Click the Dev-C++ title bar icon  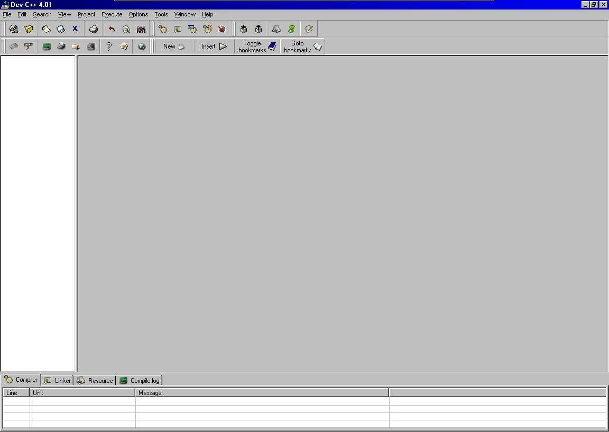5,5
